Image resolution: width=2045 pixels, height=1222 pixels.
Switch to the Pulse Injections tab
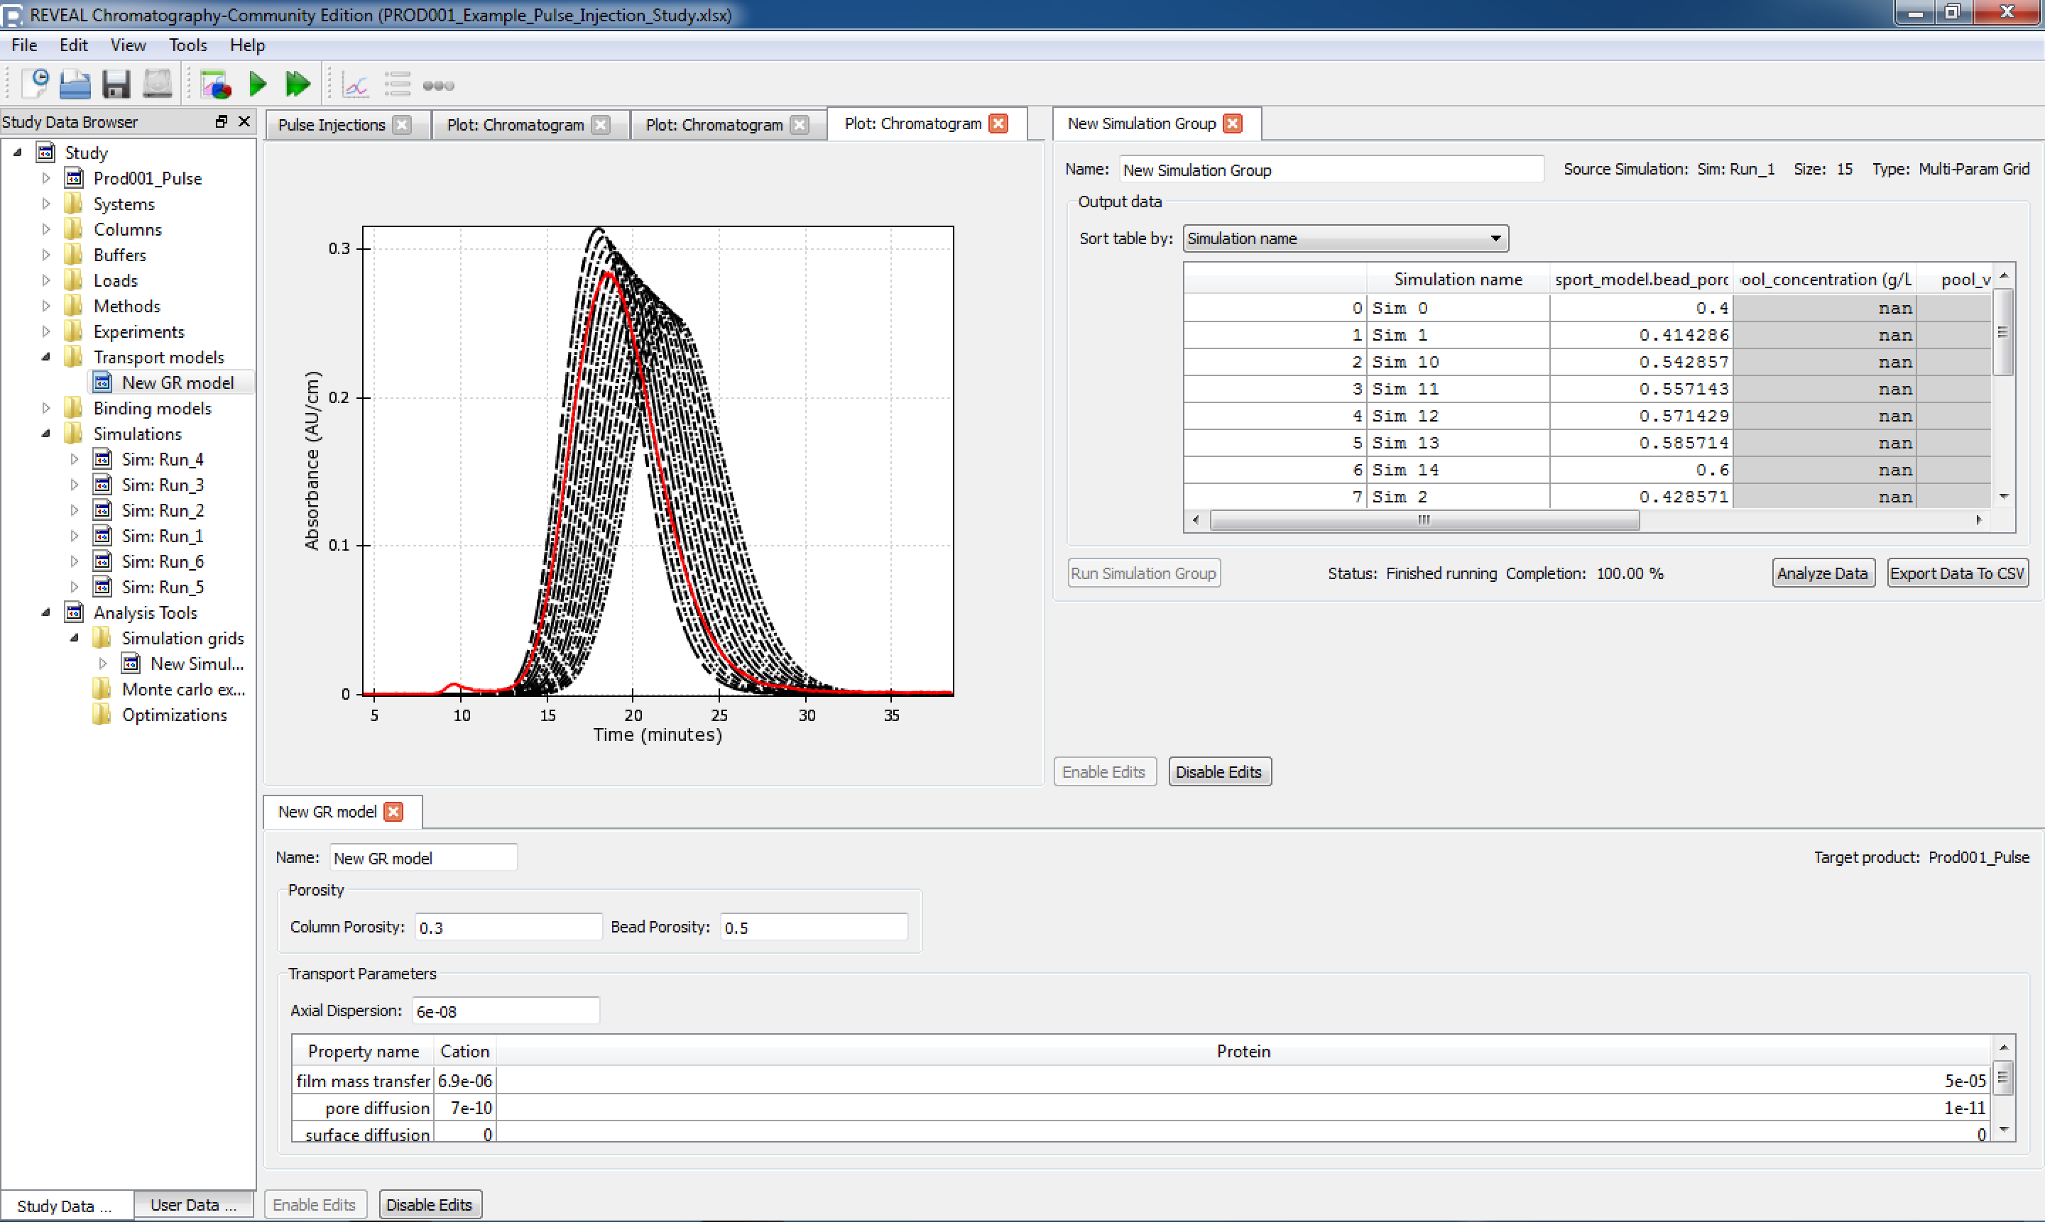(331, 124)
